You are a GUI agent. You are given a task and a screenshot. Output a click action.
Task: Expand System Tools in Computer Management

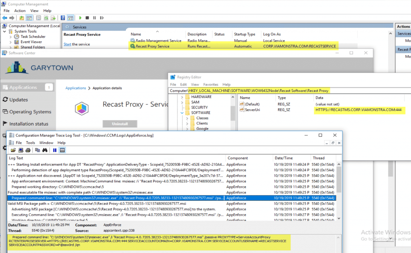[5, 31]
